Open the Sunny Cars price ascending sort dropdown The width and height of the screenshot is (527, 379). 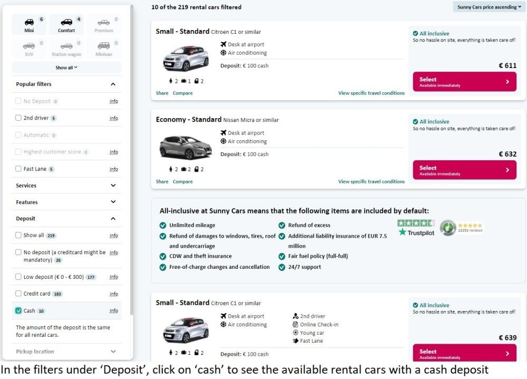[x=489, y=7]
